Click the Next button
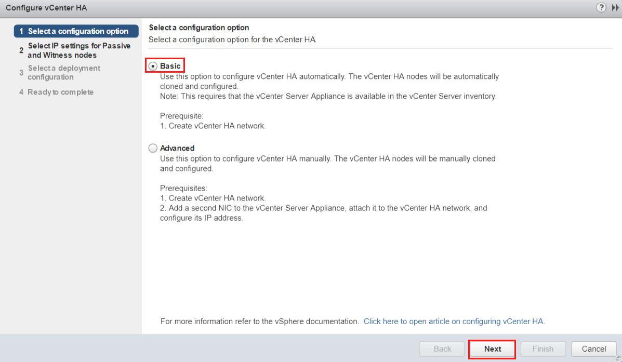The image size is (622, 362). tap(492, 349)
